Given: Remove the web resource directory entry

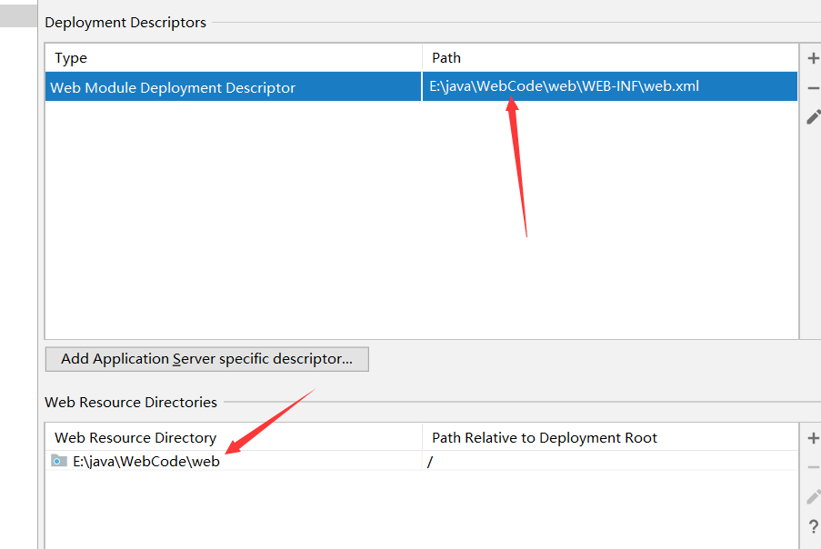Looking at the screenshot, I should pos(813,467).
